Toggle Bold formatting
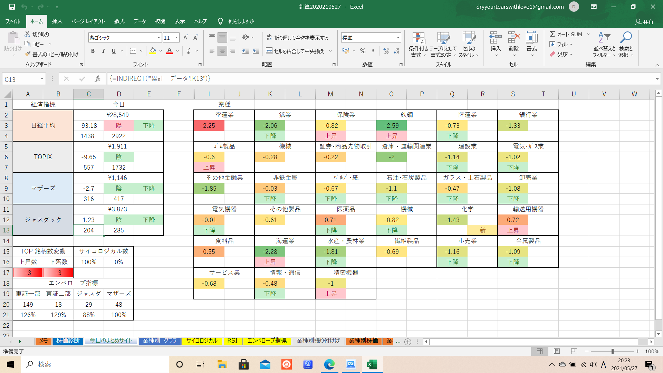This screenshot has height=373, width=663. click(93, 51)
